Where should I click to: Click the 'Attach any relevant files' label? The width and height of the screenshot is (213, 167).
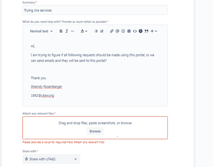(x=38, y=113)
